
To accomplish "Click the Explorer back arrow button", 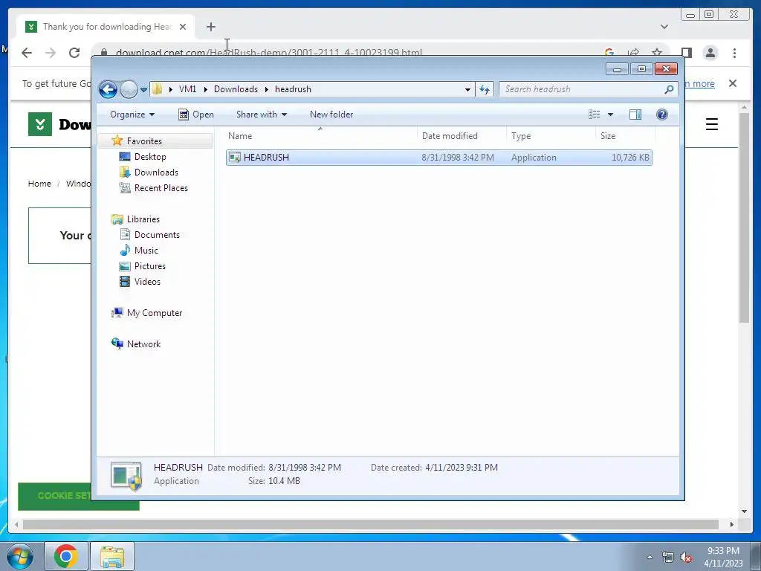I will pyautogui.click(x=108, y=89).
